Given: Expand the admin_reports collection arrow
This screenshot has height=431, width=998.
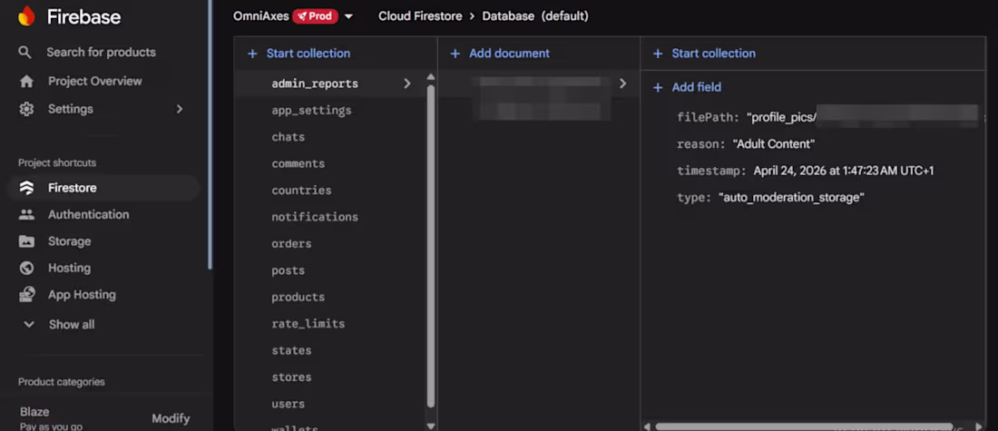Looking at the screenshot, I should tap(407, 83).
